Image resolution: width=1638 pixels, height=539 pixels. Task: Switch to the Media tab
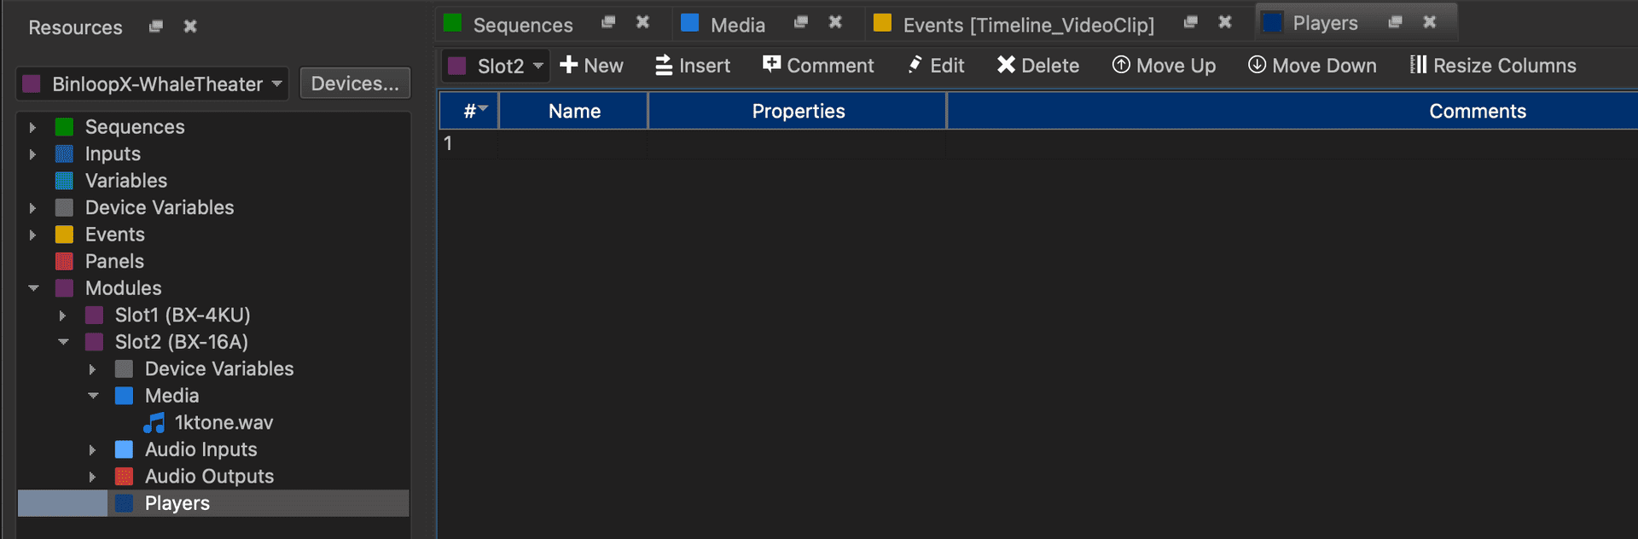coord(737,25)
